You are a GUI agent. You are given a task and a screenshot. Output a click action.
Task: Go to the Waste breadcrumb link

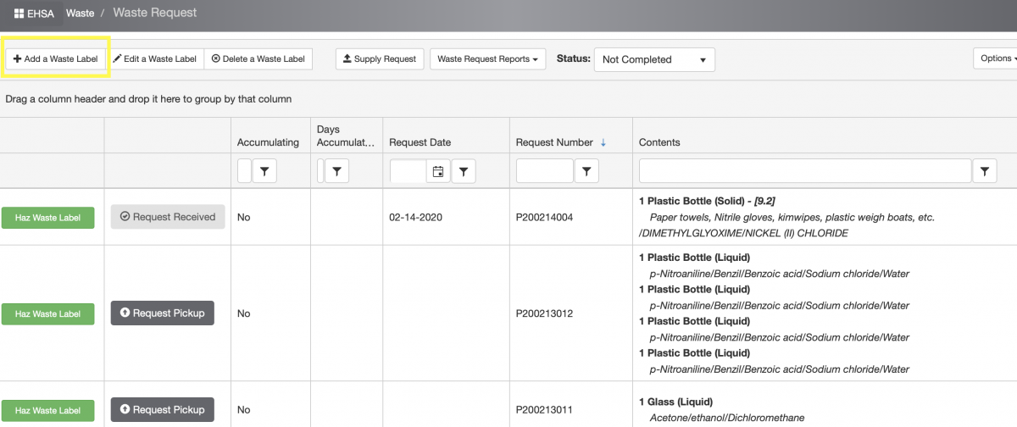click(x=80, y=14)
